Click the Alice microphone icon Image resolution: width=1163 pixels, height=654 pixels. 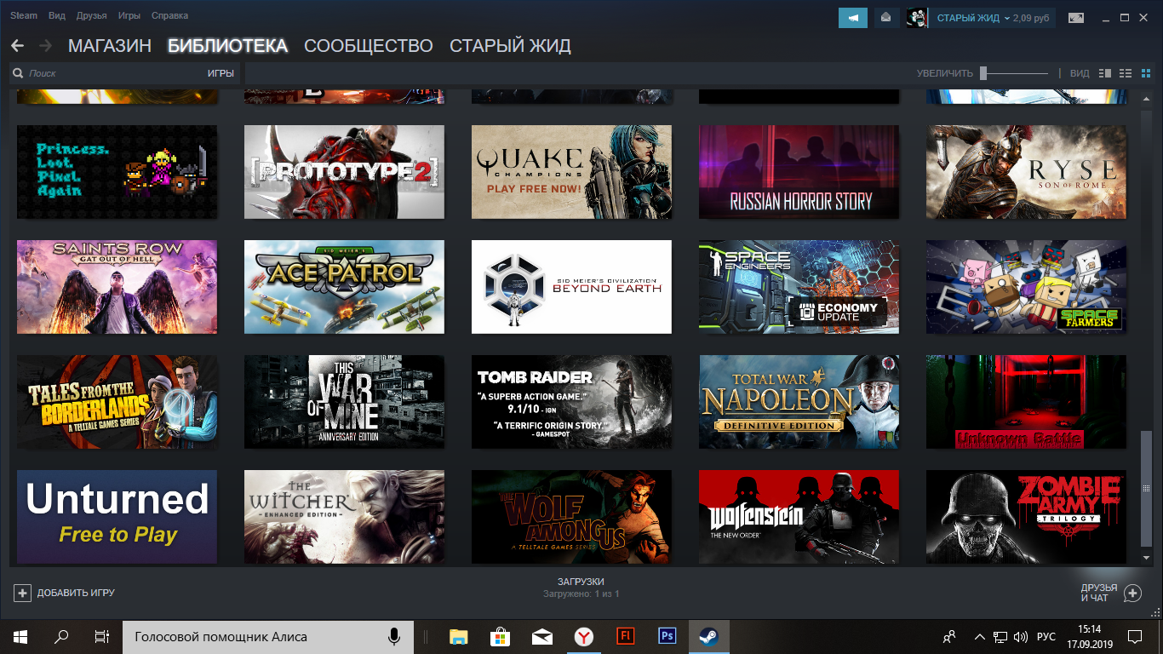(x=393, y=636)
